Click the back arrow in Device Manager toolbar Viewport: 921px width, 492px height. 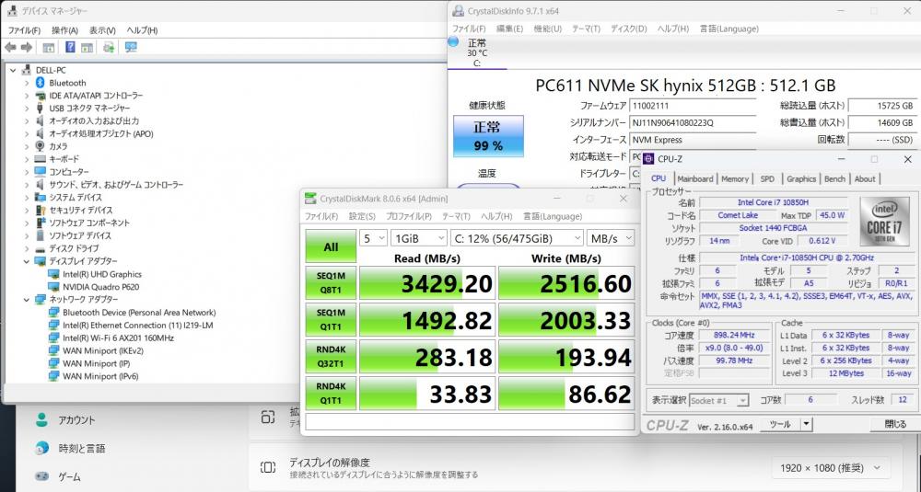tap(11, 47)
